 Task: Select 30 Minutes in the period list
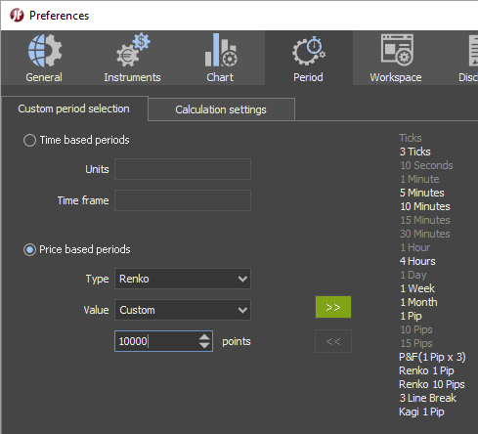point(425,234)
